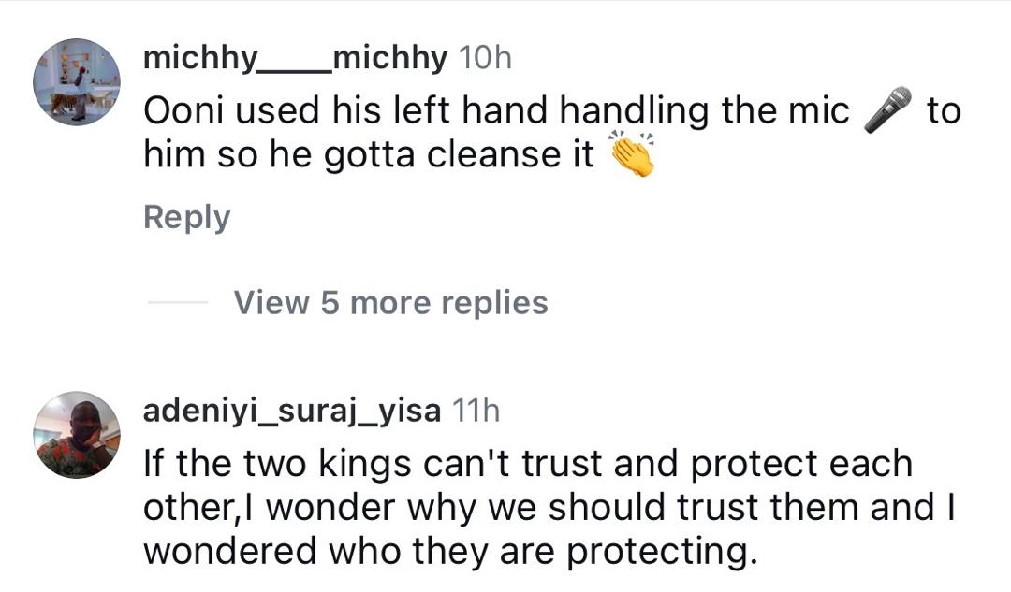Click the dash line before View 5 more replies
The width and height of the screenshot is (1011, 592).
(177, 303)
